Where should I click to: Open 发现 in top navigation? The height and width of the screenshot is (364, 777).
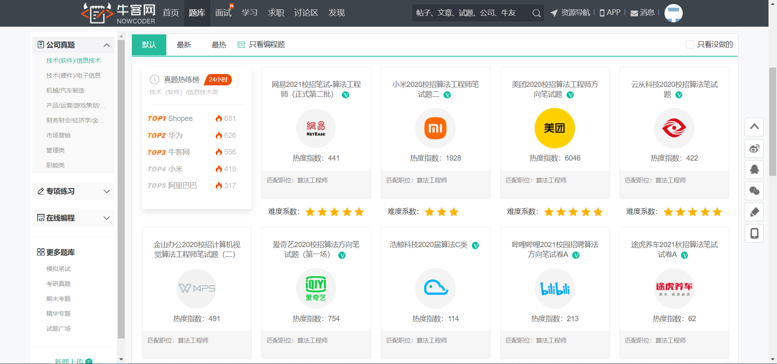(337, 13)
